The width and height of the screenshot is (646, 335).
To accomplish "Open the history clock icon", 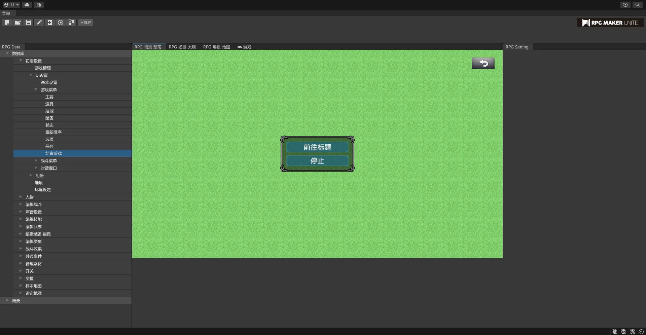I will click(625, 5).
